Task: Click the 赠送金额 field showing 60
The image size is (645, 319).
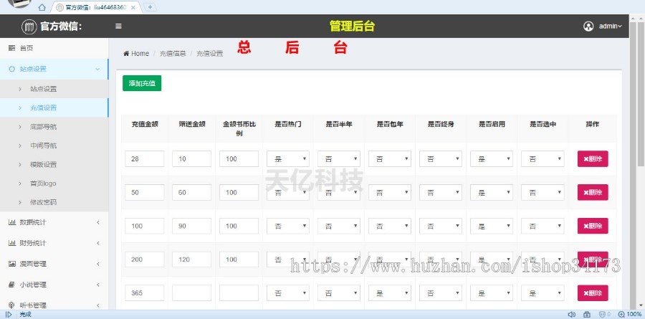Action: point(191,192)
